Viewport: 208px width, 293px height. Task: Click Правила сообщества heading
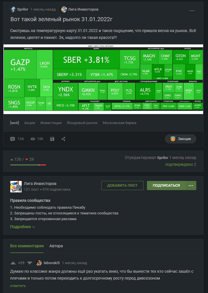30,200
